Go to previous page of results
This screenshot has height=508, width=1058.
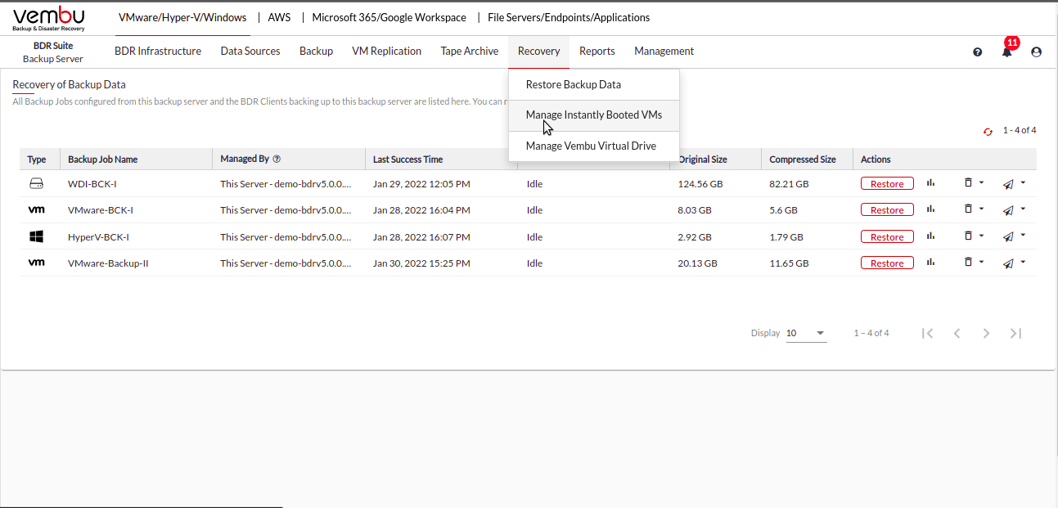pos(957,333)
